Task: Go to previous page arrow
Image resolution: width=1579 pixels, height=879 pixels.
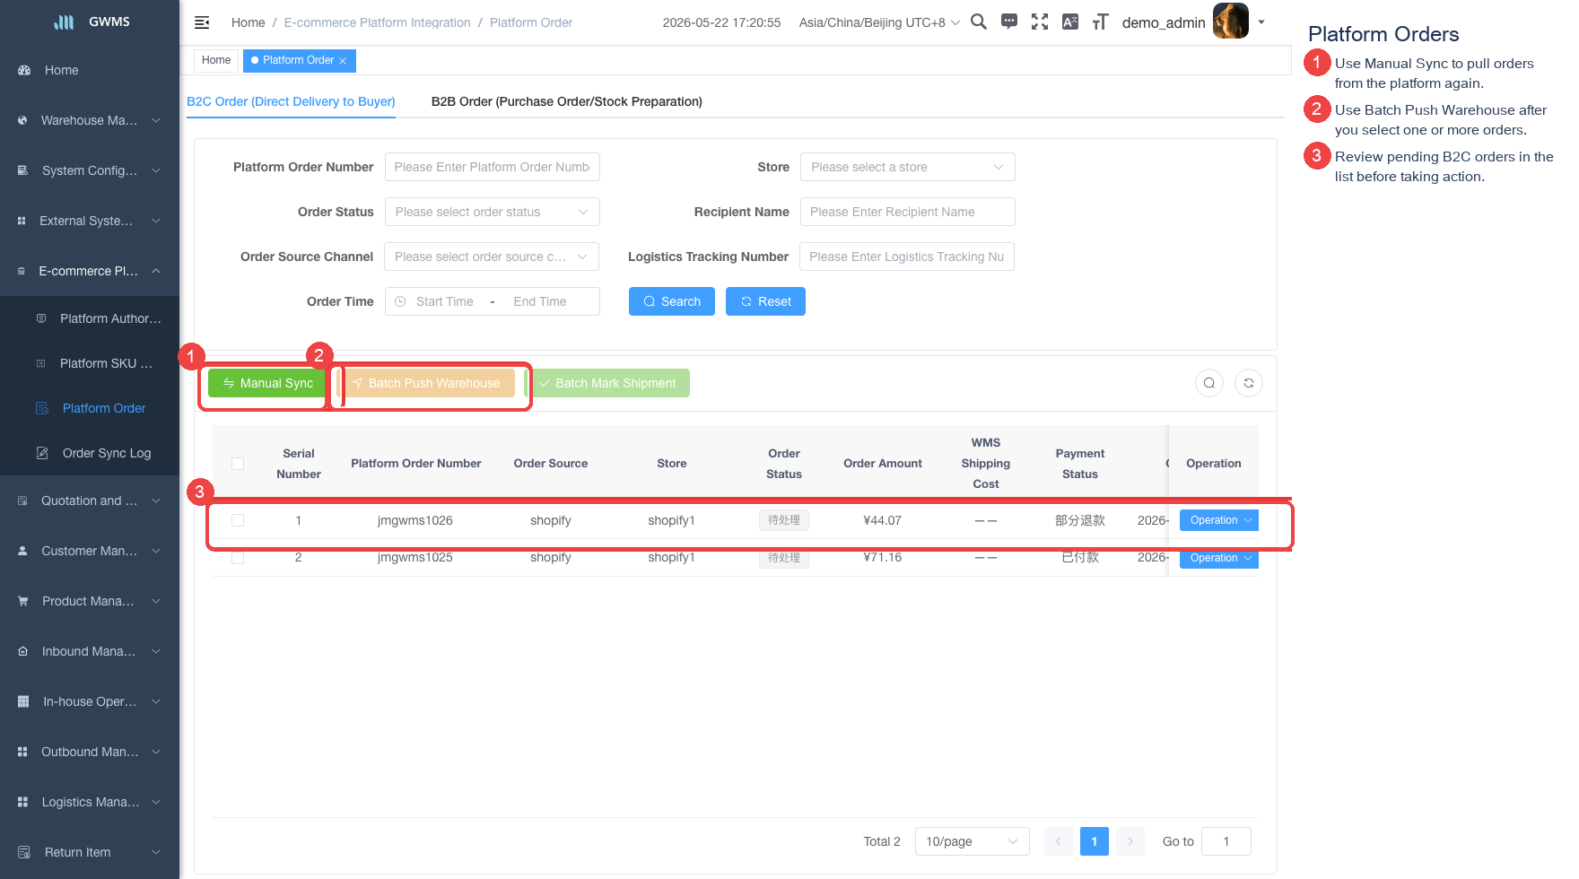Action: click(1059, 841)
